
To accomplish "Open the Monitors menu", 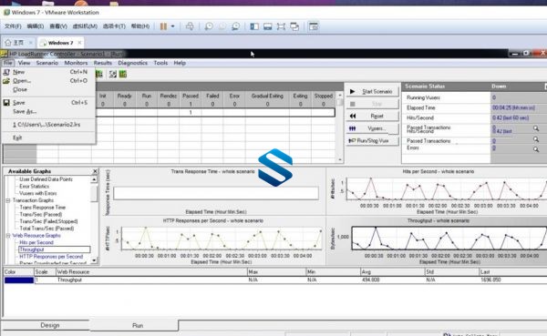I will tap(76, 63).
